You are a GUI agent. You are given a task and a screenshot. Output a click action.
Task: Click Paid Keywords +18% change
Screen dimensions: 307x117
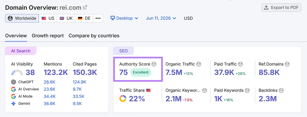[x=228, y=100]
